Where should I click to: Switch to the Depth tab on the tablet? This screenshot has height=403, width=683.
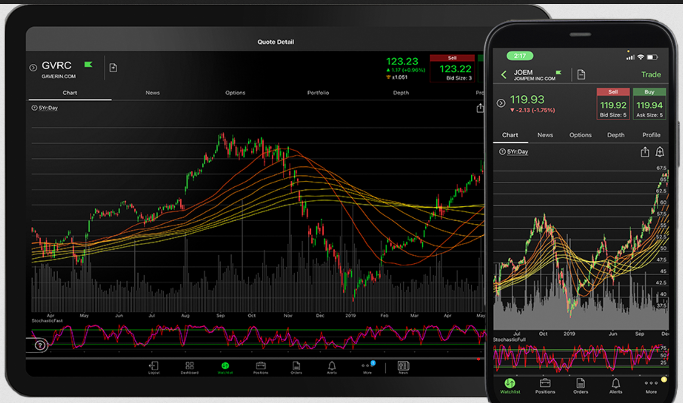tap(401, 93)
